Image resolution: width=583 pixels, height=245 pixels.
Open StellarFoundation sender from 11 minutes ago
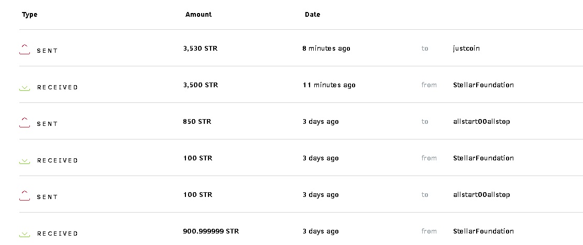pyautogui.click(x=483, y=85)
